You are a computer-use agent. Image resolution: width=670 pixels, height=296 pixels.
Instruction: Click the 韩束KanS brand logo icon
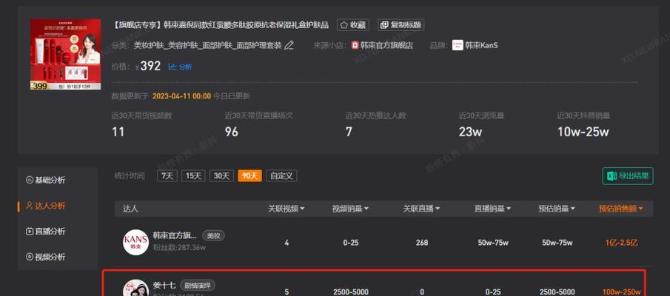coord(458,45)
